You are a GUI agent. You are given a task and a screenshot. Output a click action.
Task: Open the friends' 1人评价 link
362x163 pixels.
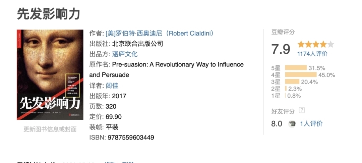click(311, 124)
